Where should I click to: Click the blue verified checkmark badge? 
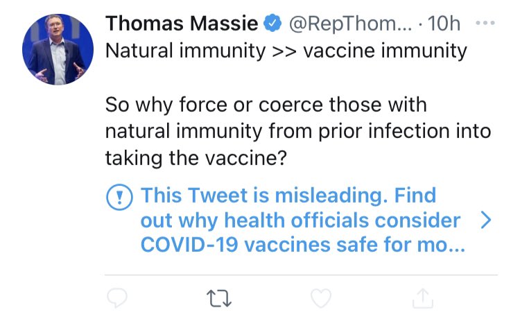pos(272,23)
